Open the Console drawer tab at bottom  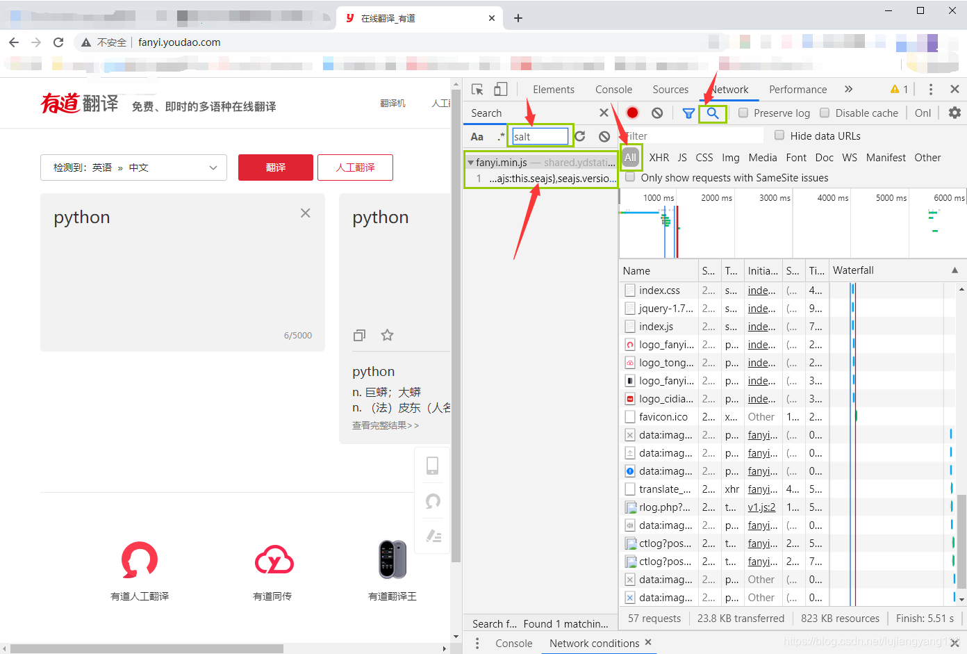pos(514,644)
